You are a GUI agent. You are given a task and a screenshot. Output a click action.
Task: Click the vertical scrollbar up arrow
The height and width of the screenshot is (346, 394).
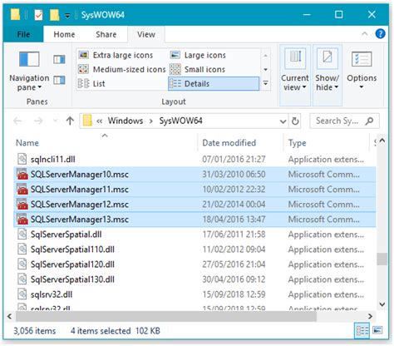[382, 141]
